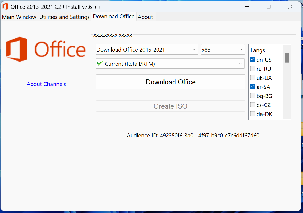This screenshot has height=213, width=303.
Task: Close the Office C2R Install window
Action: [290, 7]
